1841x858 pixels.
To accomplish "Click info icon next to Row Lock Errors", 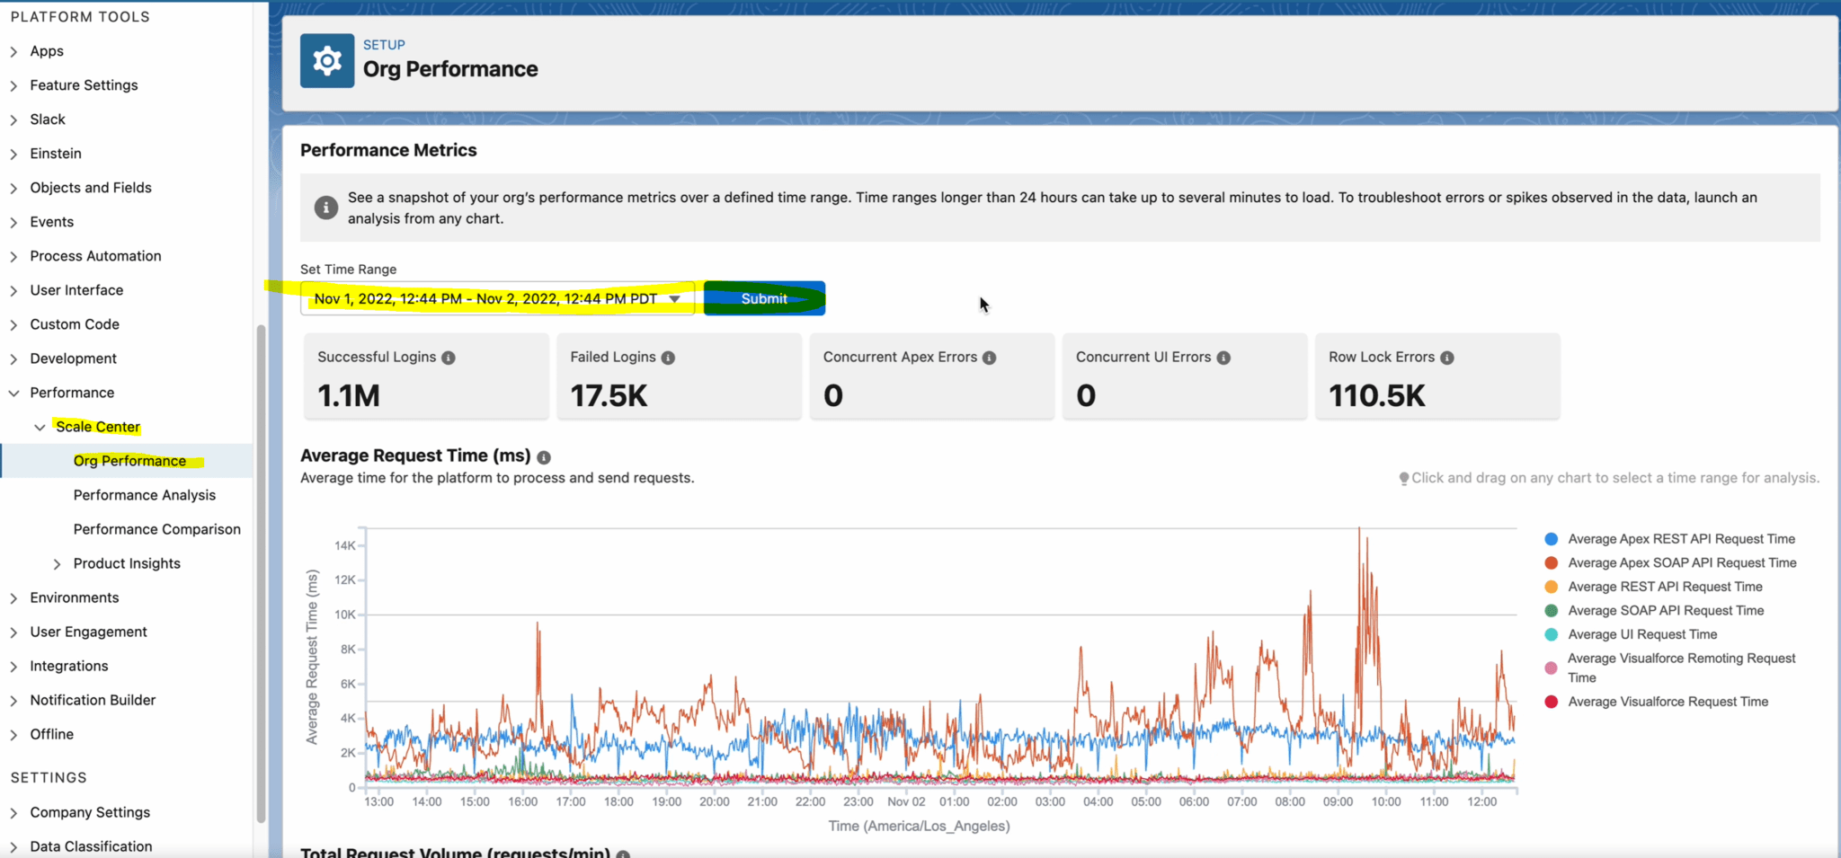I will [1446, 358].
